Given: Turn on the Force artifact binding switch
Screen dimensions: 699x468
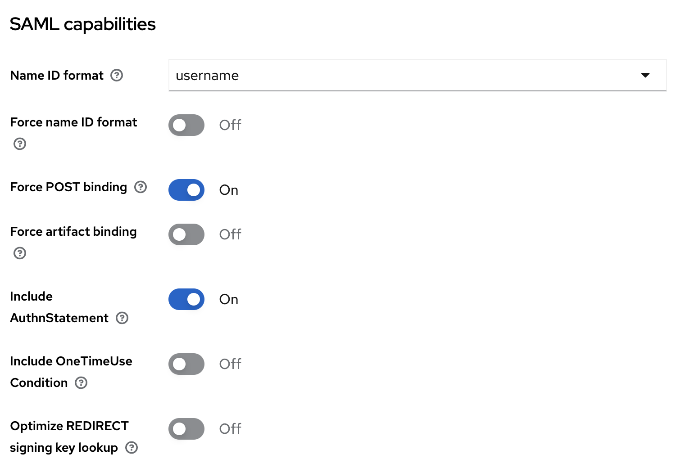Looking at the screenshot, I should click(x=186, y=234).
